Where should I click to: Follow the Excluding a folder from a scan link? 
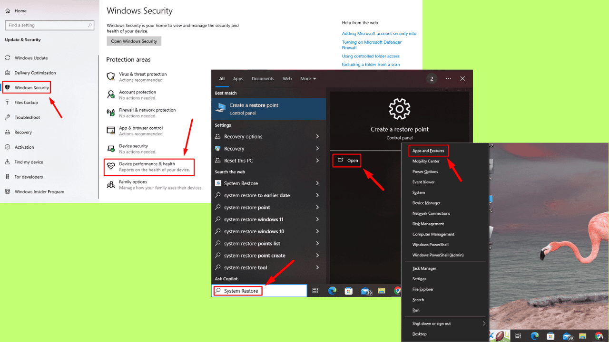click(371, 65)
